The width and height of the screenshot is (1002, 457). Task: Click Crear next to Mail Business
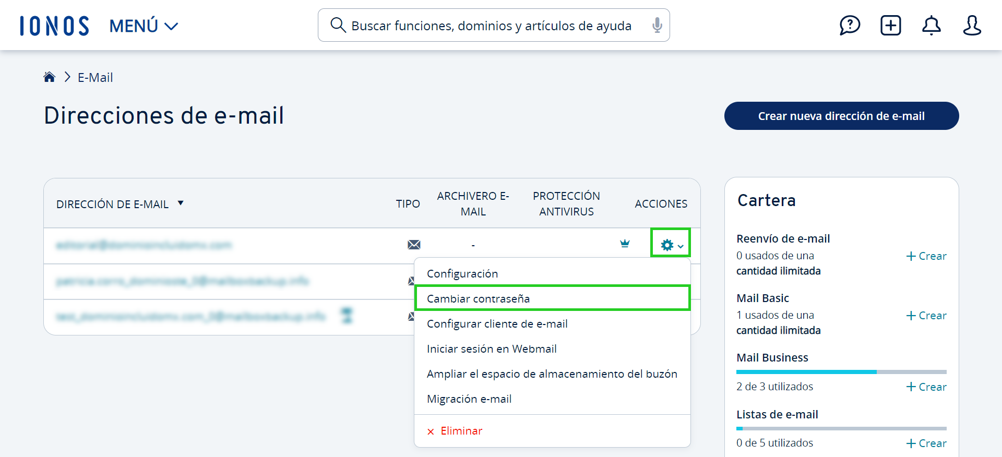[926, 387]
